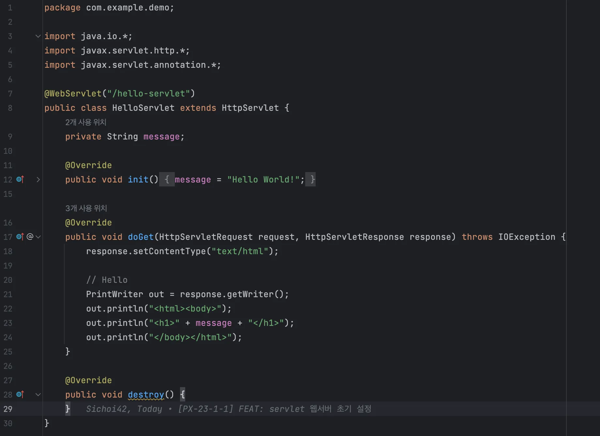
Task: Click line number 8 in the gutter
Action: pyautogui.click(x=10, y=108)
